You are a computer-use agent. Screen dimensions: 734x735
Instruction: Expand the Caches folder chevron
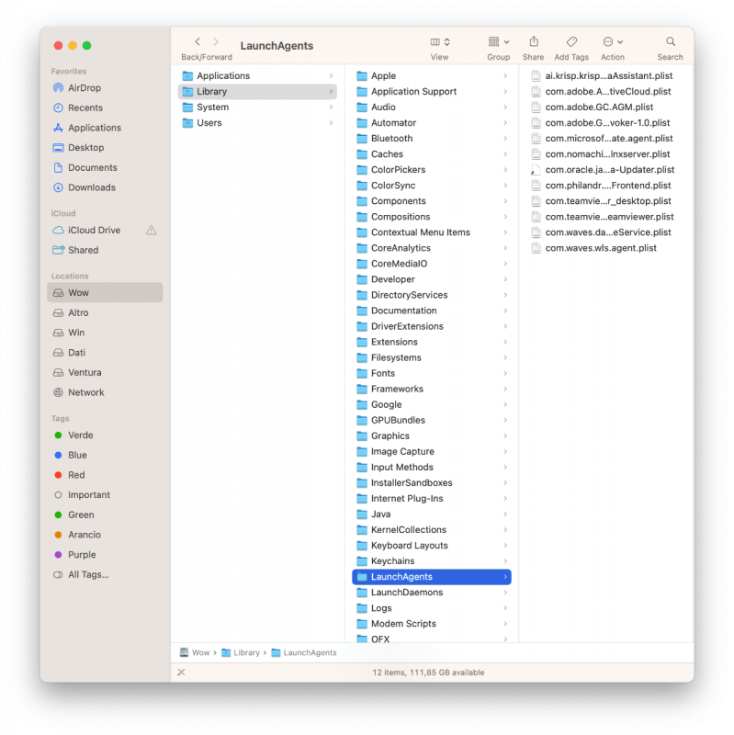click(505, 154)
